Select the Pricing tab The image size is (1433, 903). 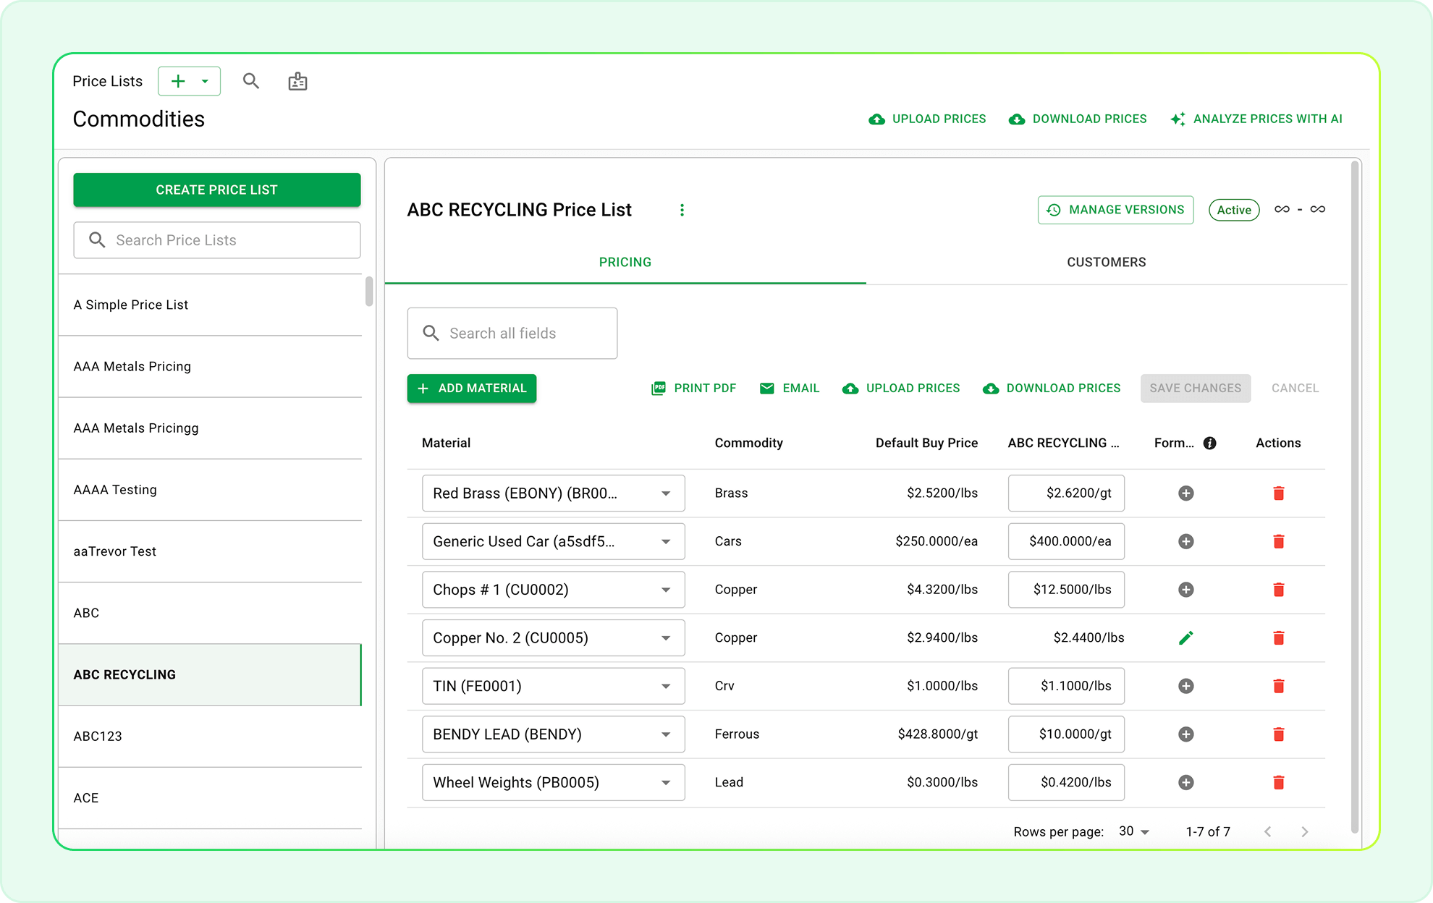click(x=625, y=262)
